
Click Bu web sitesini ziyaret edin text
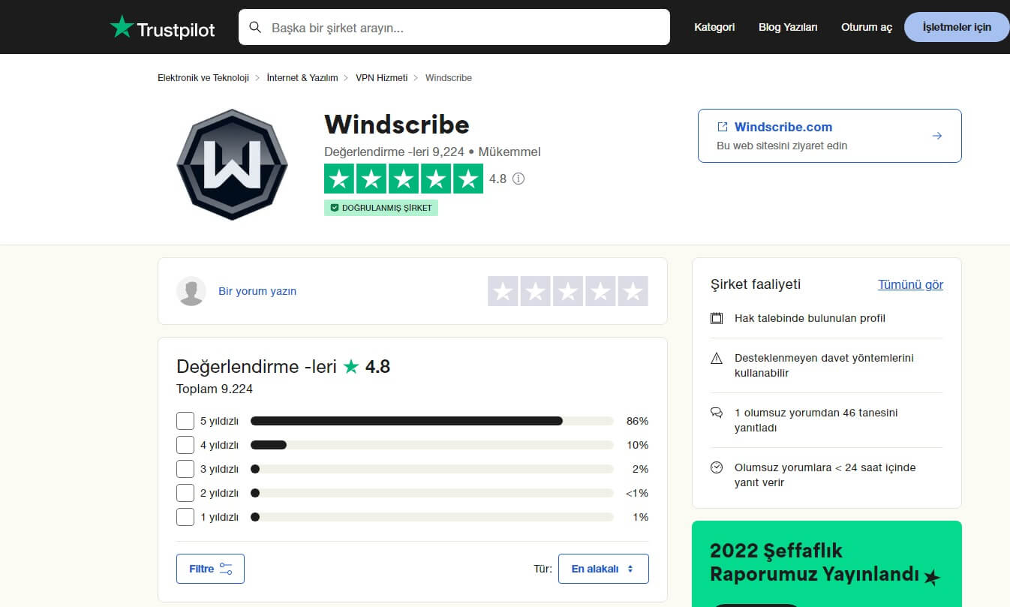782,146
